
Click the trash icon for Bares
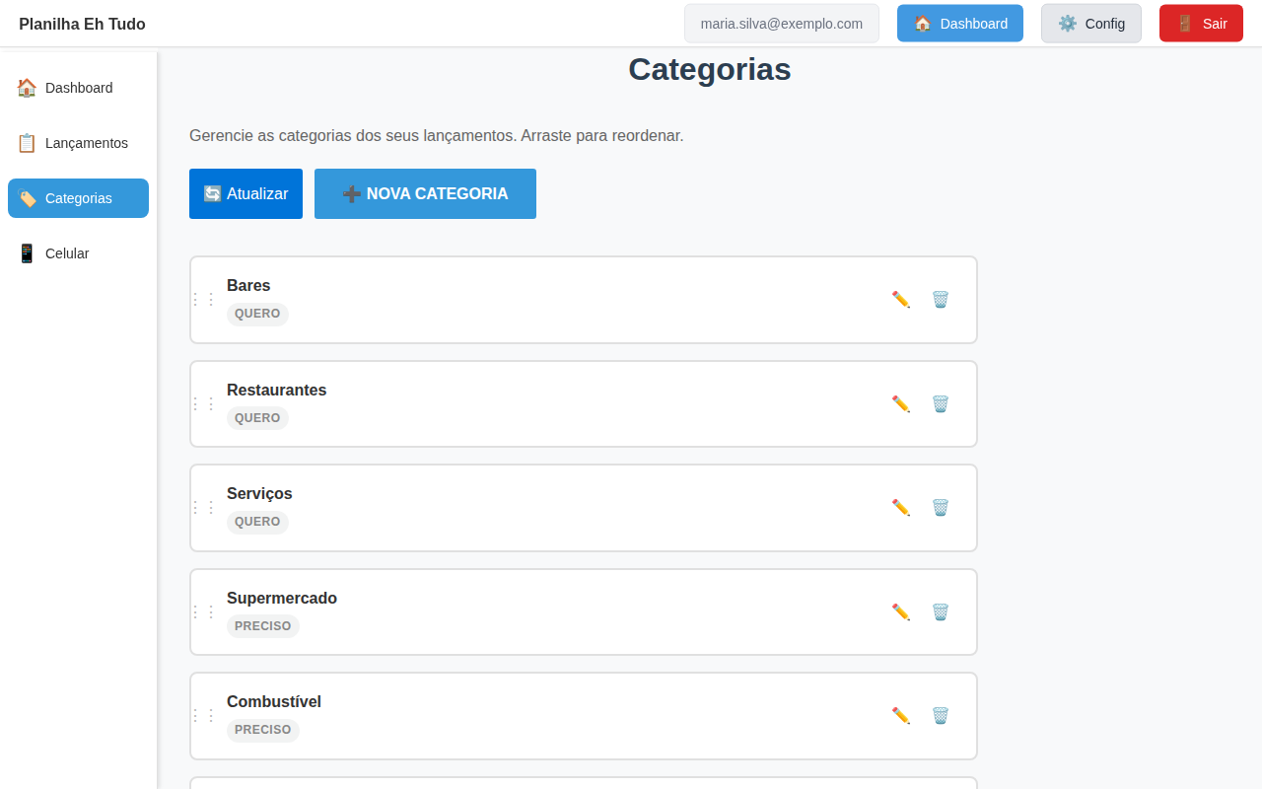tap(940, 299)
